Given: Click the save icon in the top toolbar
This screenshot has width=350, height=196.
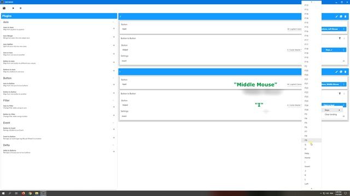Looking at the screenshot, I should tap(4, 8).
